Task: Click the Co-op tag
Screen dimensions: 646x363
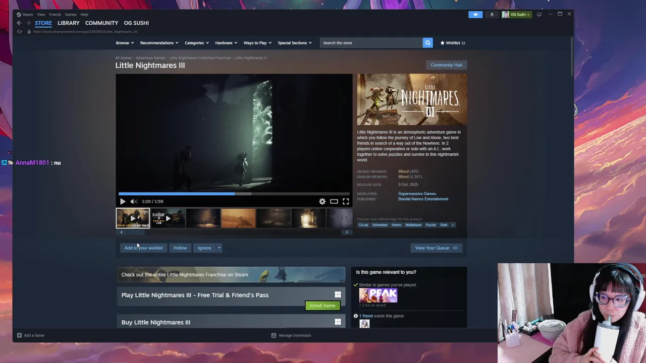Action: [363, 225]
